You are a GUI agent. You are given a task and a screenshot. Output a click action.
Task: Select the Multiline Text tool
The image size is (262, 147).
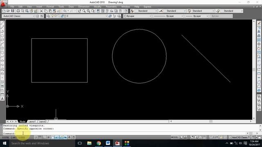click(x=2, y=99)
